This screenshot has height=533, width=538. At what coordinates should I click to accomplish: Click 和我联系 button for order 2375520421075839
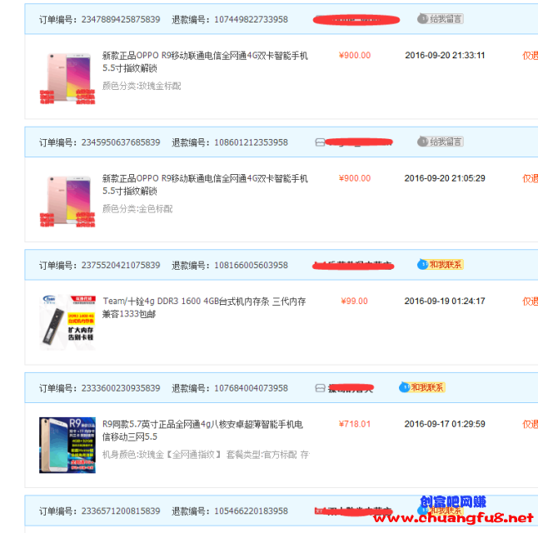pos(441,265)
